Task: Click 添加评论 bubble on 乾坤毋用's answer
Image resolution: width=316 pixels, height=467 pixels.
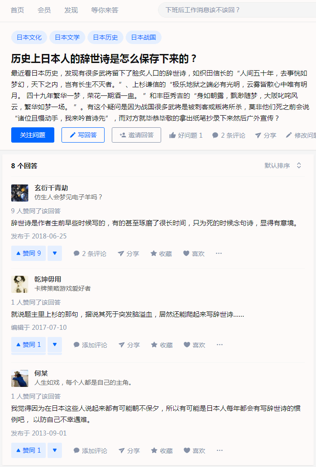Action: (x=90, y=345)
